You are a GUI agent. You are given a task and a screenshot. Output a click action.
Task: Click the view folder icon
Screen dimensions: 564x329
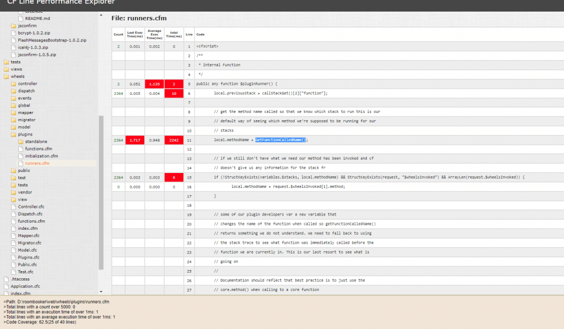(13, 199)
